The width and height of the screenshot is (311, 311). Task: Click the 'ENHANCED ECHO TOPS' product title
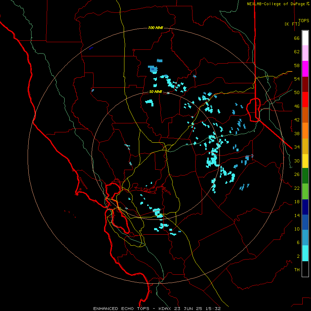[x=121, y=309]
